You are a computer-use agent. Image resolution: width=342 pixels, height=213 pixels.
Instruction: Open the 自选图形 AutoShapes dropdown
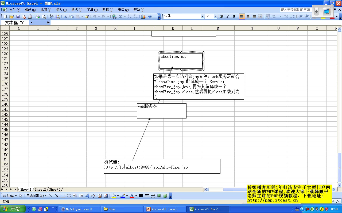pos(36,196)
